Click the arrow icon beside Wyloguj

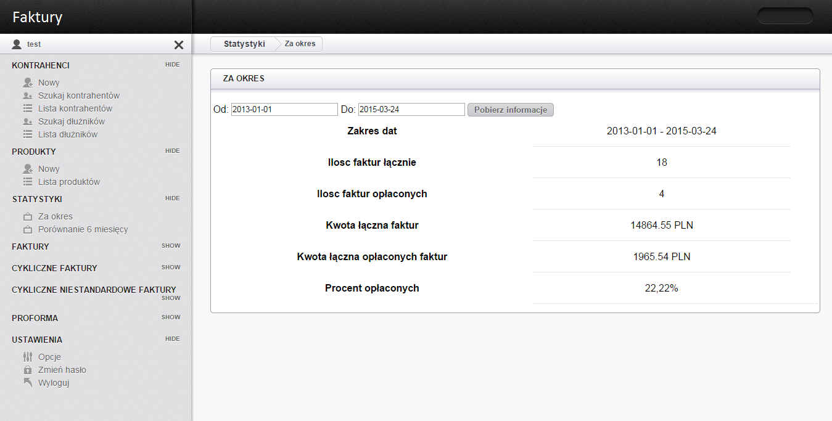pos(27,383)
